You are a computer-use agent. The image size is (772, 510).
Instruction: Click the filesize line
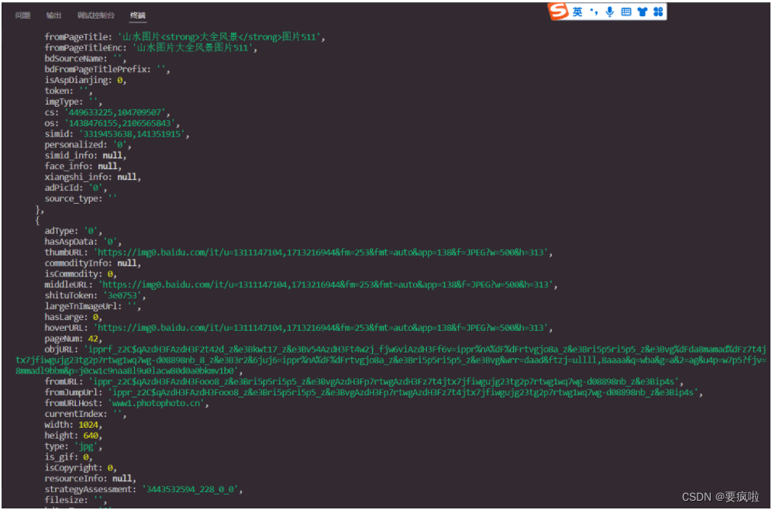pyautogui.click(x=76, y=500)
